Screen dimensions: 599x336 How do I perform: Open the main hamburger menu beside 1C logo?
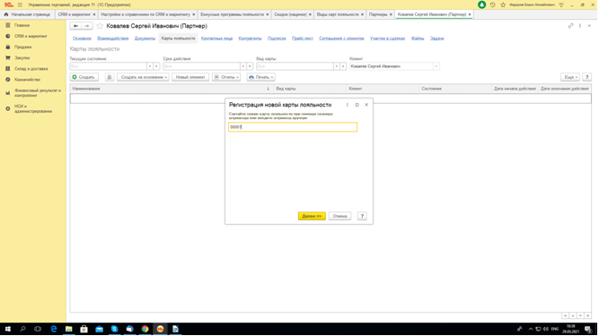(20, 4)
